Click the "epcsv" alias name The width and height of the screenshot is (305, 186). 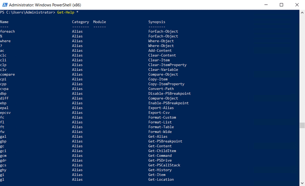click(5, 113)
